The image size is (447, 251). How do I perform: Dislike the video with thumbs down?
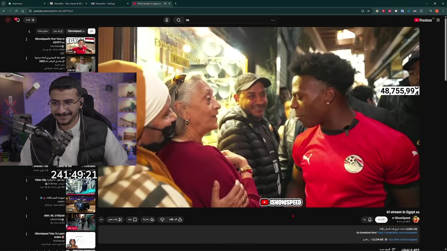pyautogui.click(x=162, y=220)
